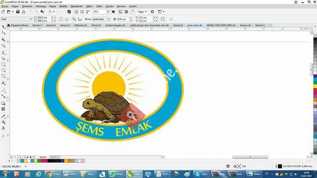This screenshot has width=317, height=178.
Task: Click the Yapış snap button
Action: click(x=142, y=12)
